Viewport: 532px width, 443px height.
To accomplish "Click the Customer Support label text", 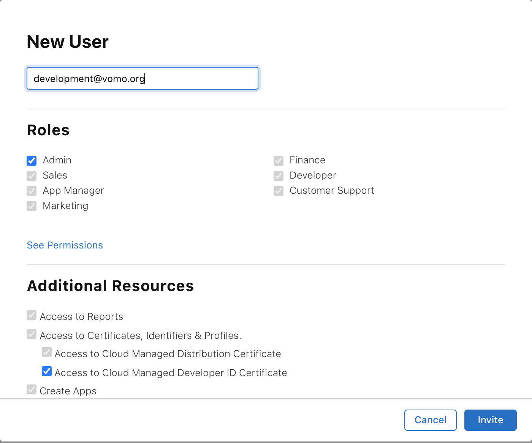I will click(332, 191).
